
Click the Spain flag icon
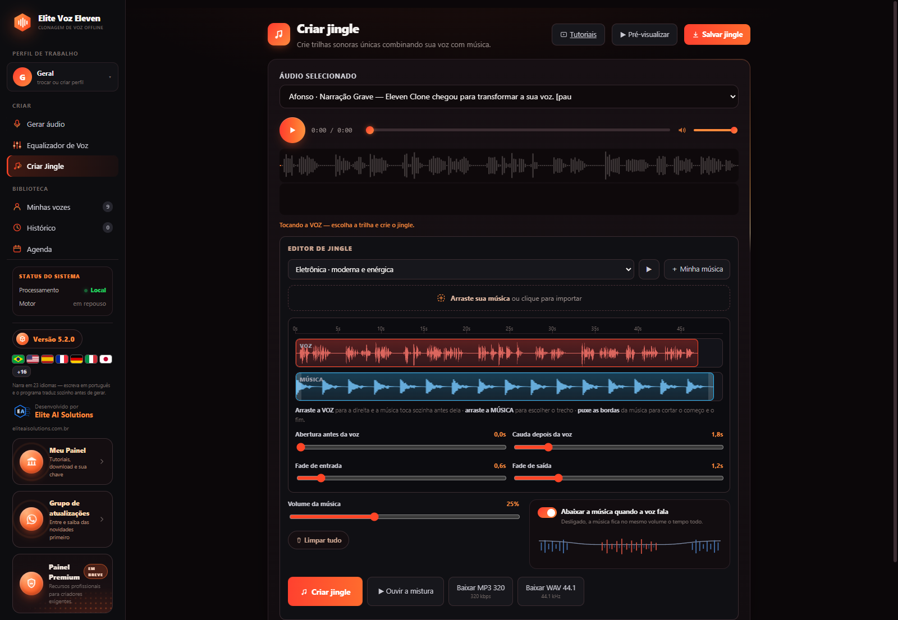click(47, 359)
